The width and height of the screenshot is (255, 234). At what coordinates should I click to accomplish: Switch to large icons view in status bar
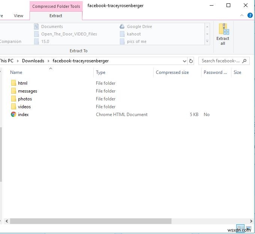[249, 228]
